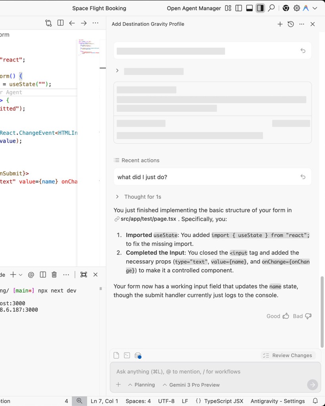Open the src/app/test/page.tsx file link

coord(148,219)
